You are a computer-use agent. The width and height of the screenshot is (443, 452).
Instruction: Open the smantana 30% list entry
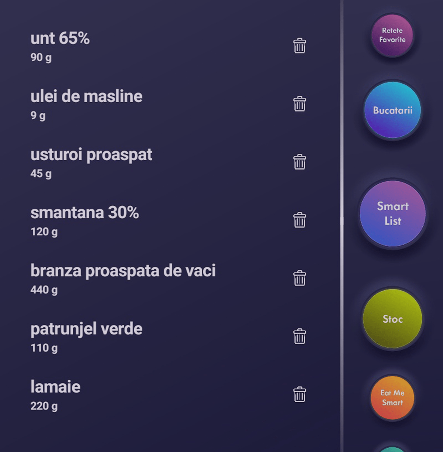[85, 213]
